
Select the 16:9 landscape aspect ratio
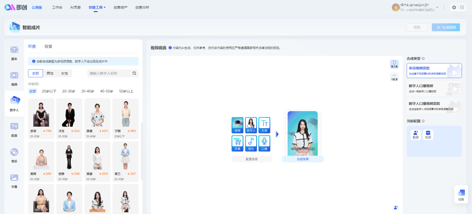pyautogui.click(x=394, y=77)
